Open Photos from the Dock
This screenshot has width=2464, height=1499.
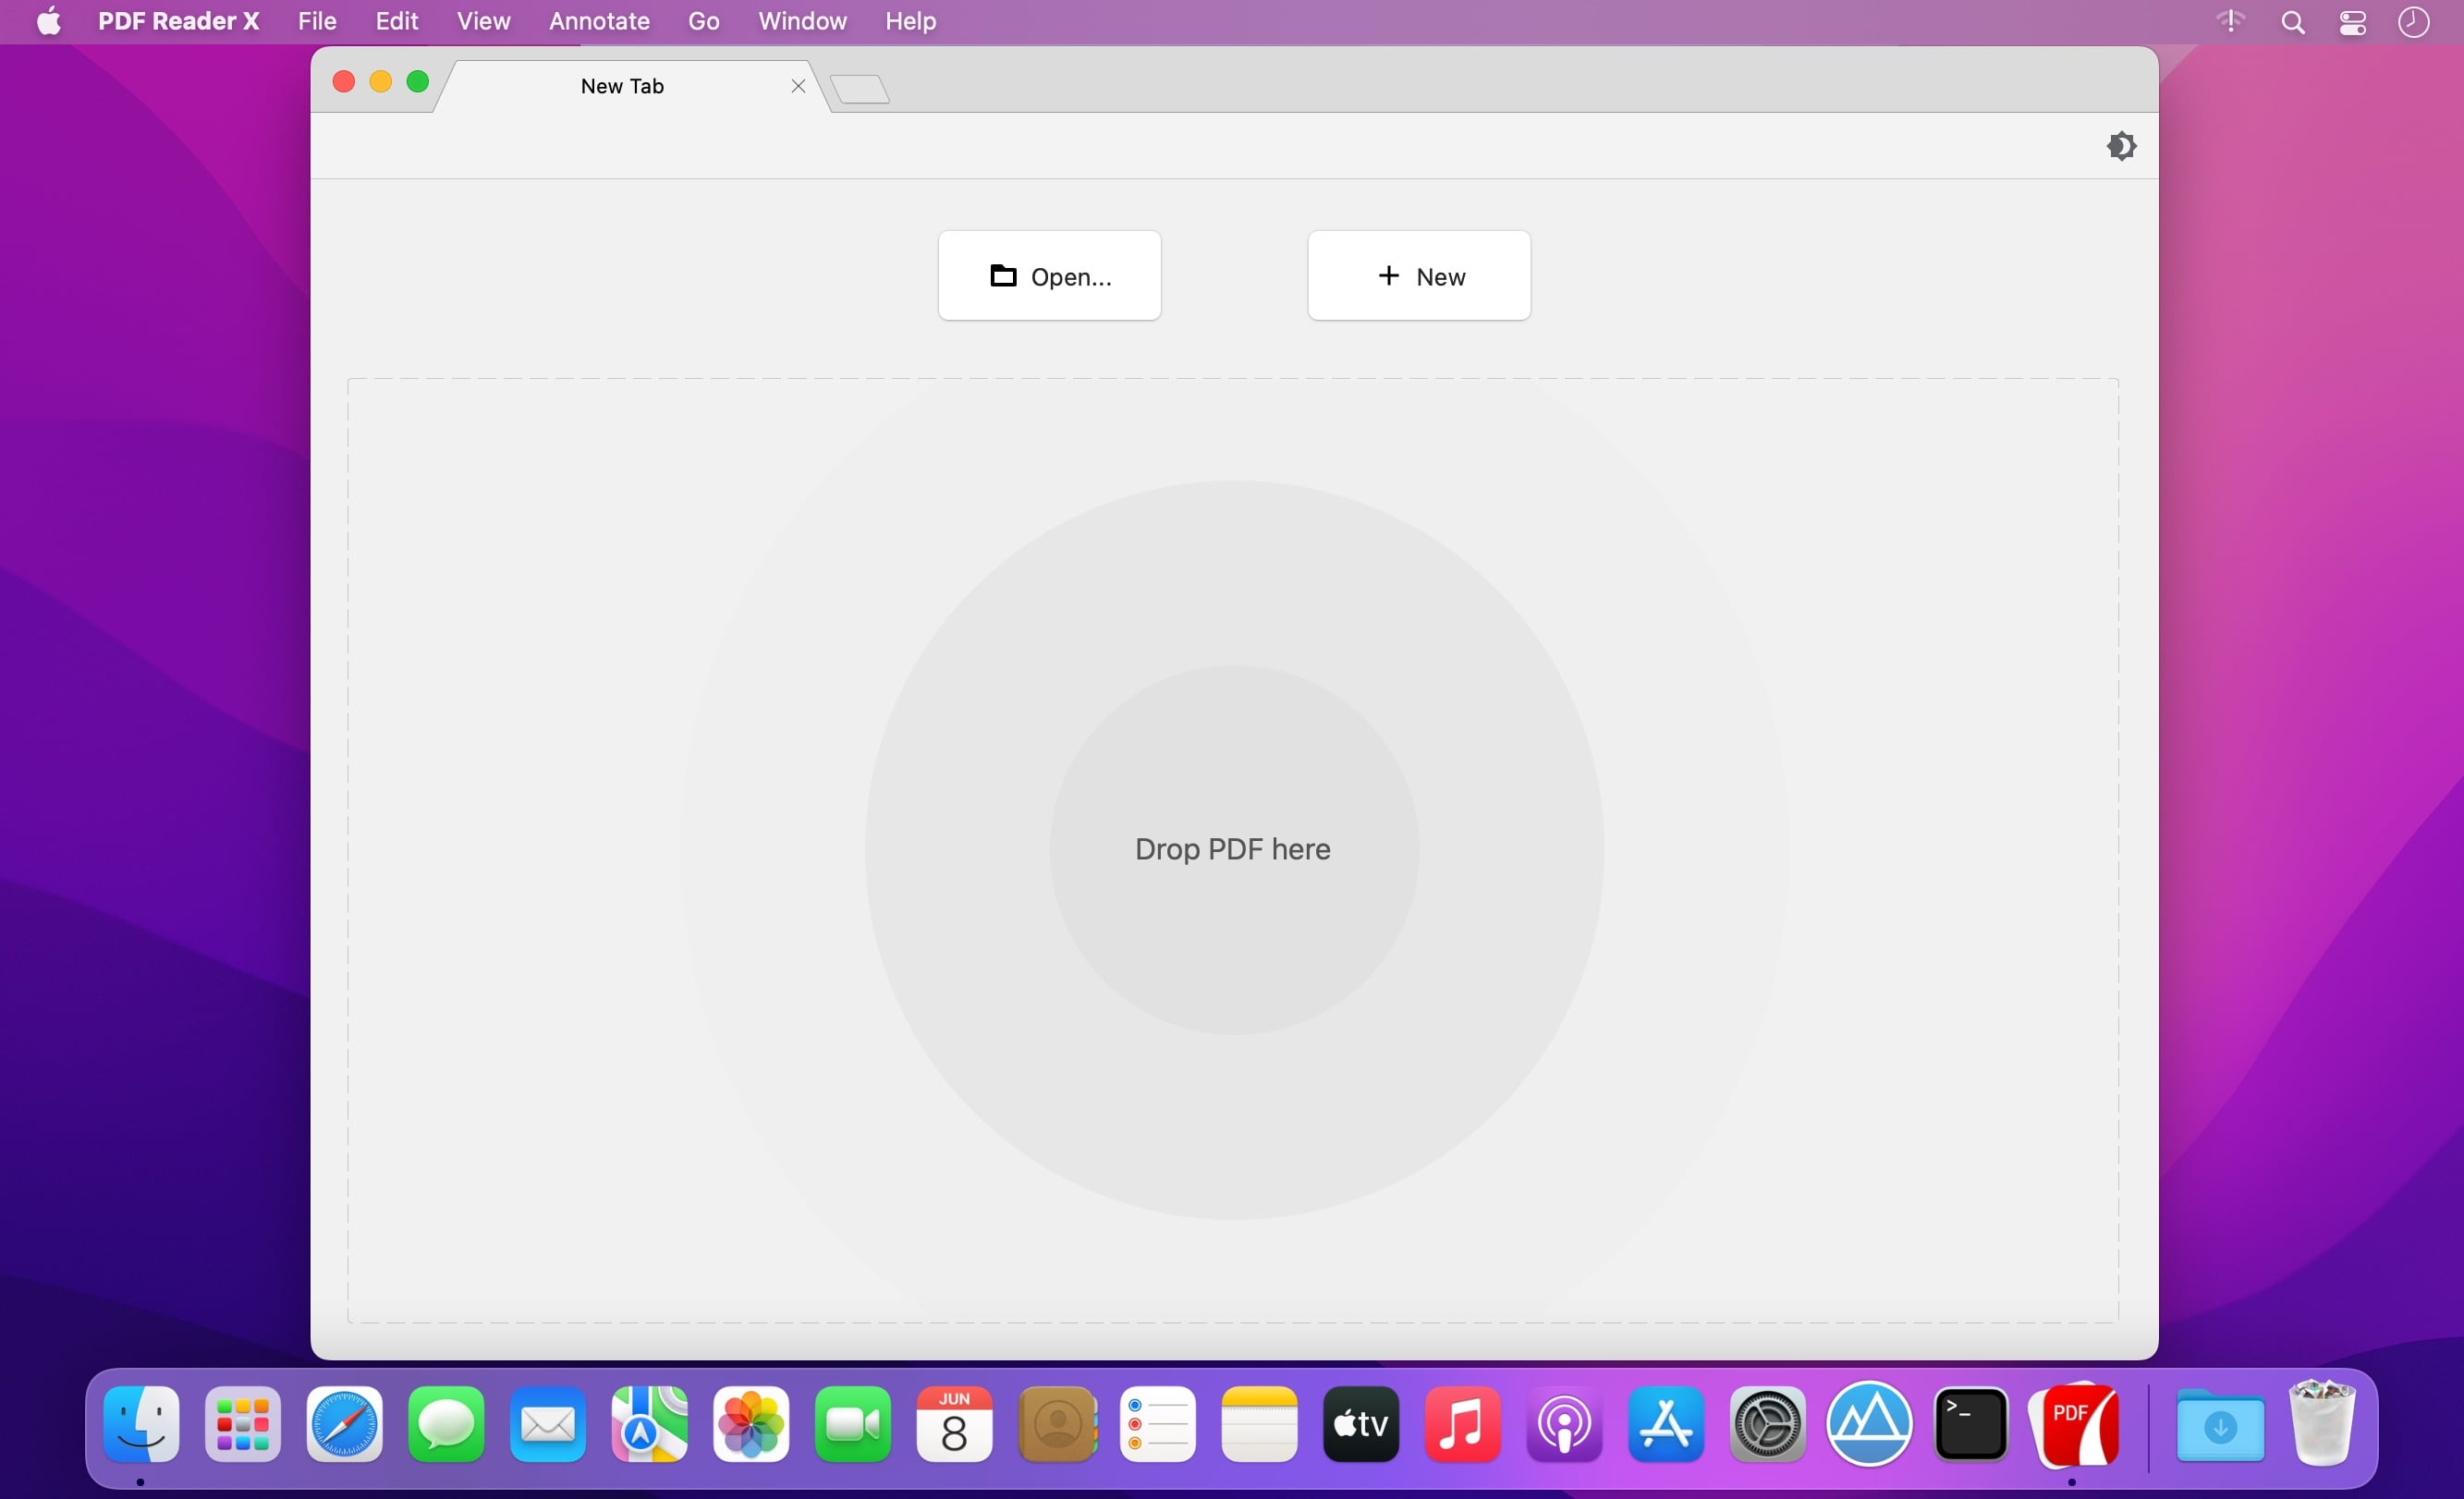(751, 1424)
